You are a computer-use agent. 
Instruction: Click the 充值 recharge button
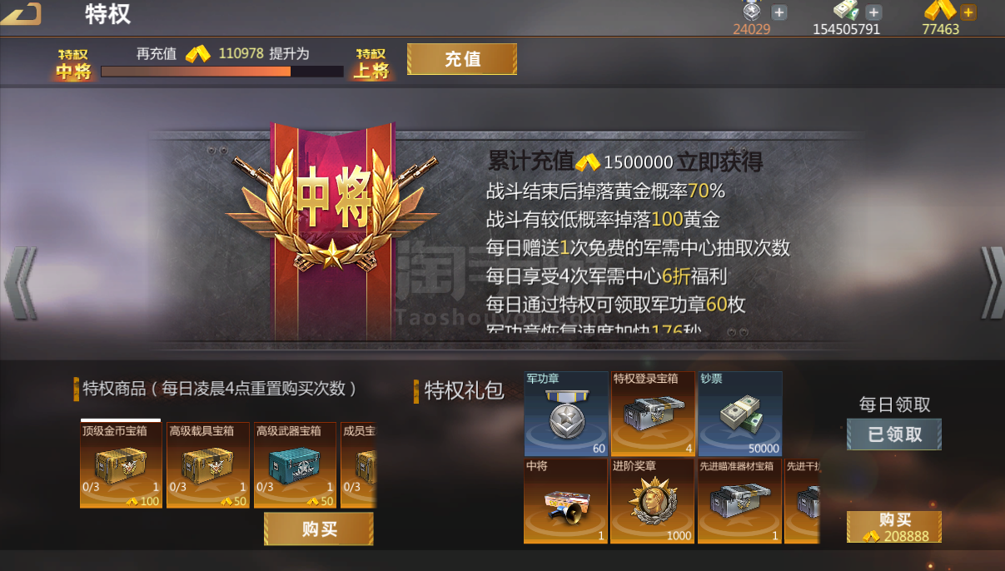click(462, 59)
